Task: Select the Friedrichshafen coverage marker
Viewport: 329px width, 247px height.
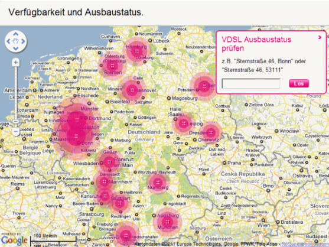Action: (126, 235)
